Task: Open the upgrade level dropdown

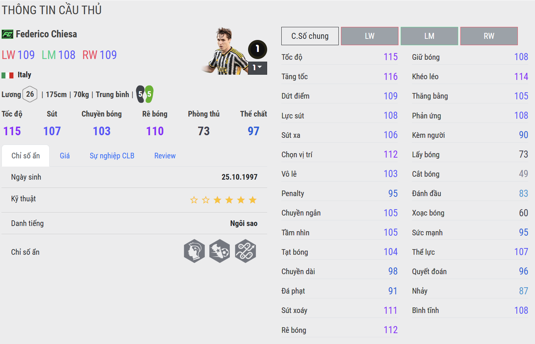Action: pos(257,68)
